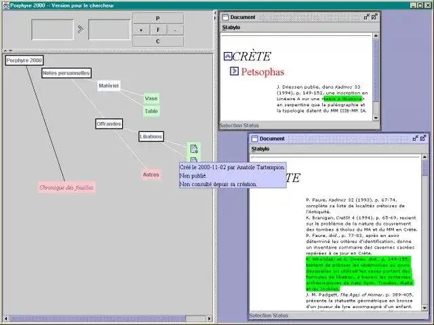Viewport: 434px width, 325px height.
Task: Click the C button
Action: tap(158, 41)
